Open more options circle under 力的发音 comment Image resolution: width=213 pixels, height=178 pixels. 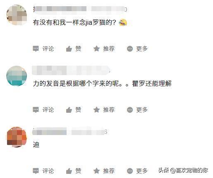tap(130, 110)
